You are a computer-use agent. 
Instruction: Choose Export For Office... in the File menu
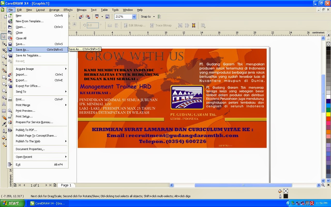pos(37,86)
